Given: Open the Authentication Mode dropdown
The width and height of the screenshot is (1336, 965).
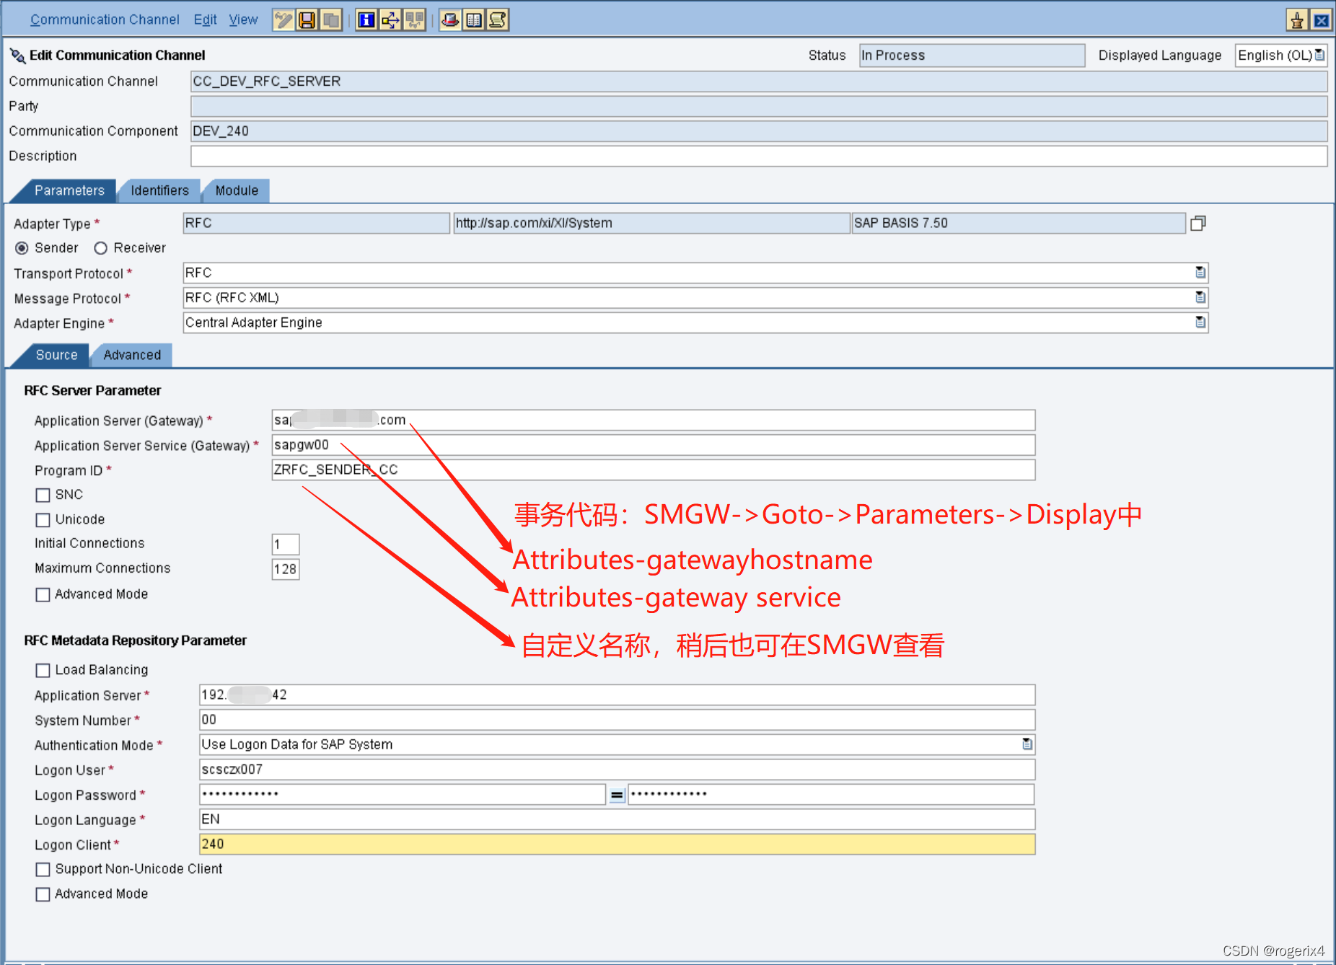Looking at the screenshot, I should click(x=1027, y=744).
